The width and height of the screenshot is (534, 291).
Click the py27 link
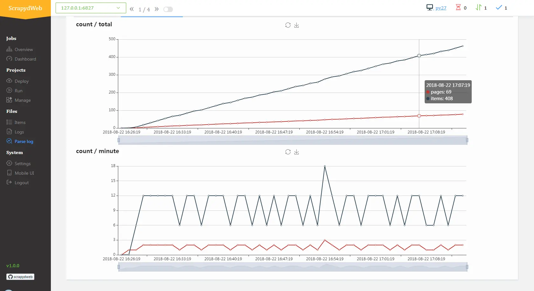coord(441,8)
